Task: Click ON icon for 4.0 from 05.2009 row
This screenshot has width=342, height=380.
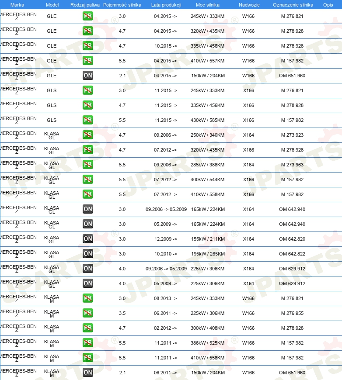Action: [87, 283]
